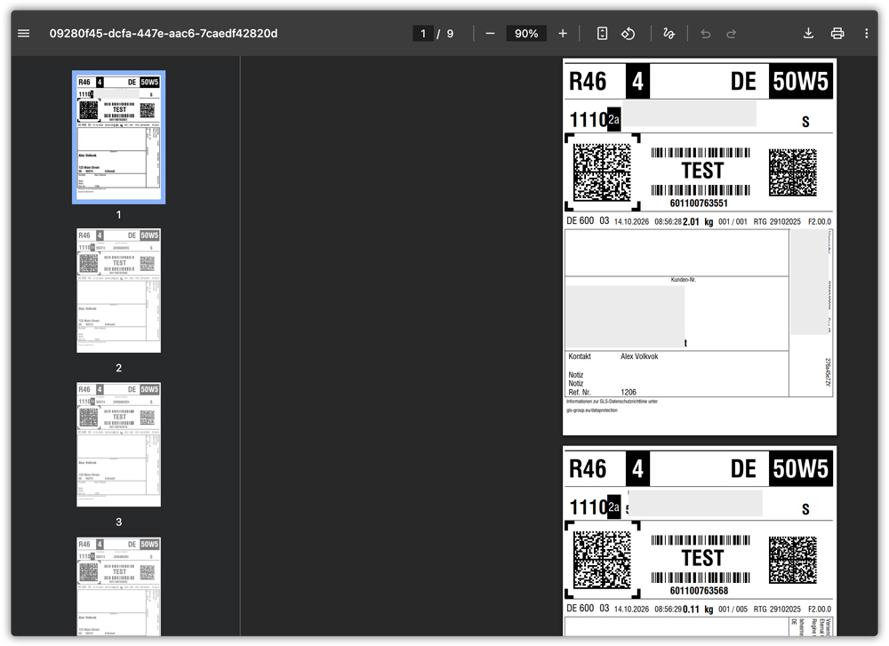This screenshot has height=646, width=889.
Task: Open the more actions three-dot menu
Action: point(866,34)
